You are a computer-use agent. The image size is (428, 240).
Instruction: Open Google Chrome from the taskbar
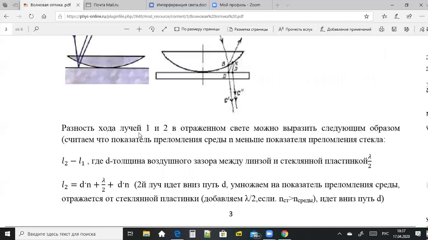pyautogui.click(x=285, y=234)
